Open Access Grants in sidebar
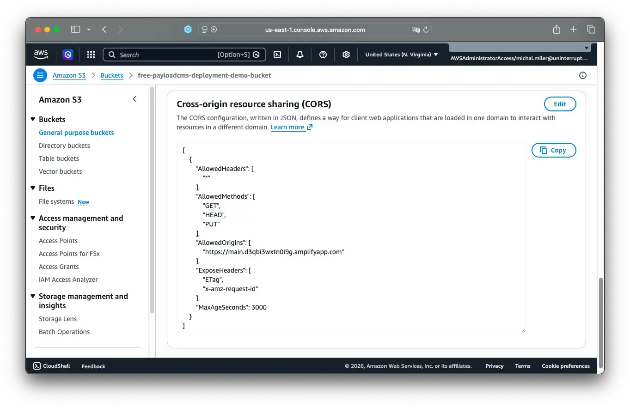 coord(59,267)
